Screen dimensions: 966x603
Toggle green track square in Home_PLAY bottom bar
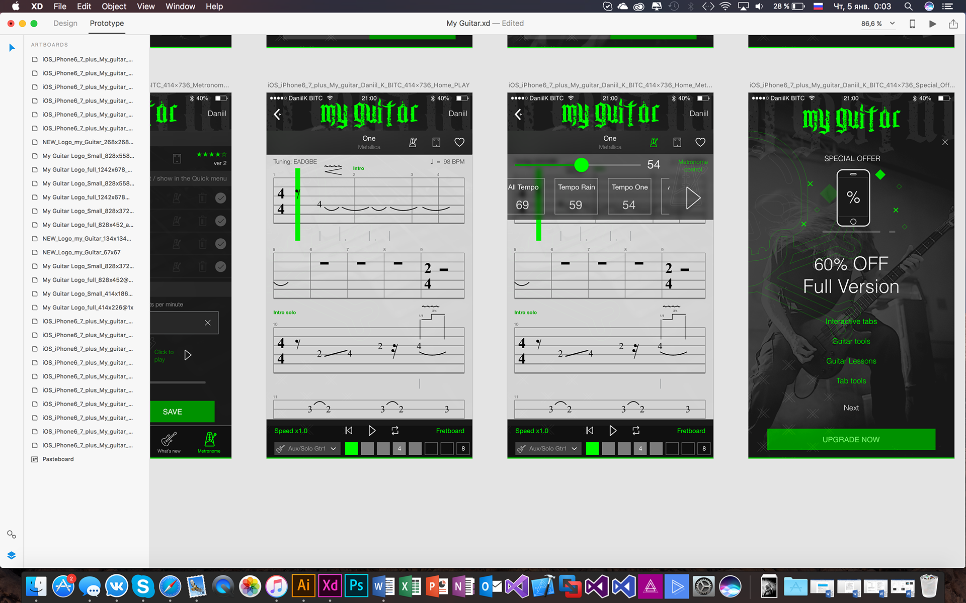pyautogui.click(x=352, y=448)
